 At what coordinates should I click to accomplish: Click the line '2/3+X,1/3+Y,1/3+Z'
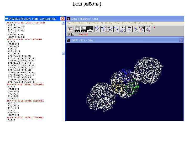pos(20,56)
